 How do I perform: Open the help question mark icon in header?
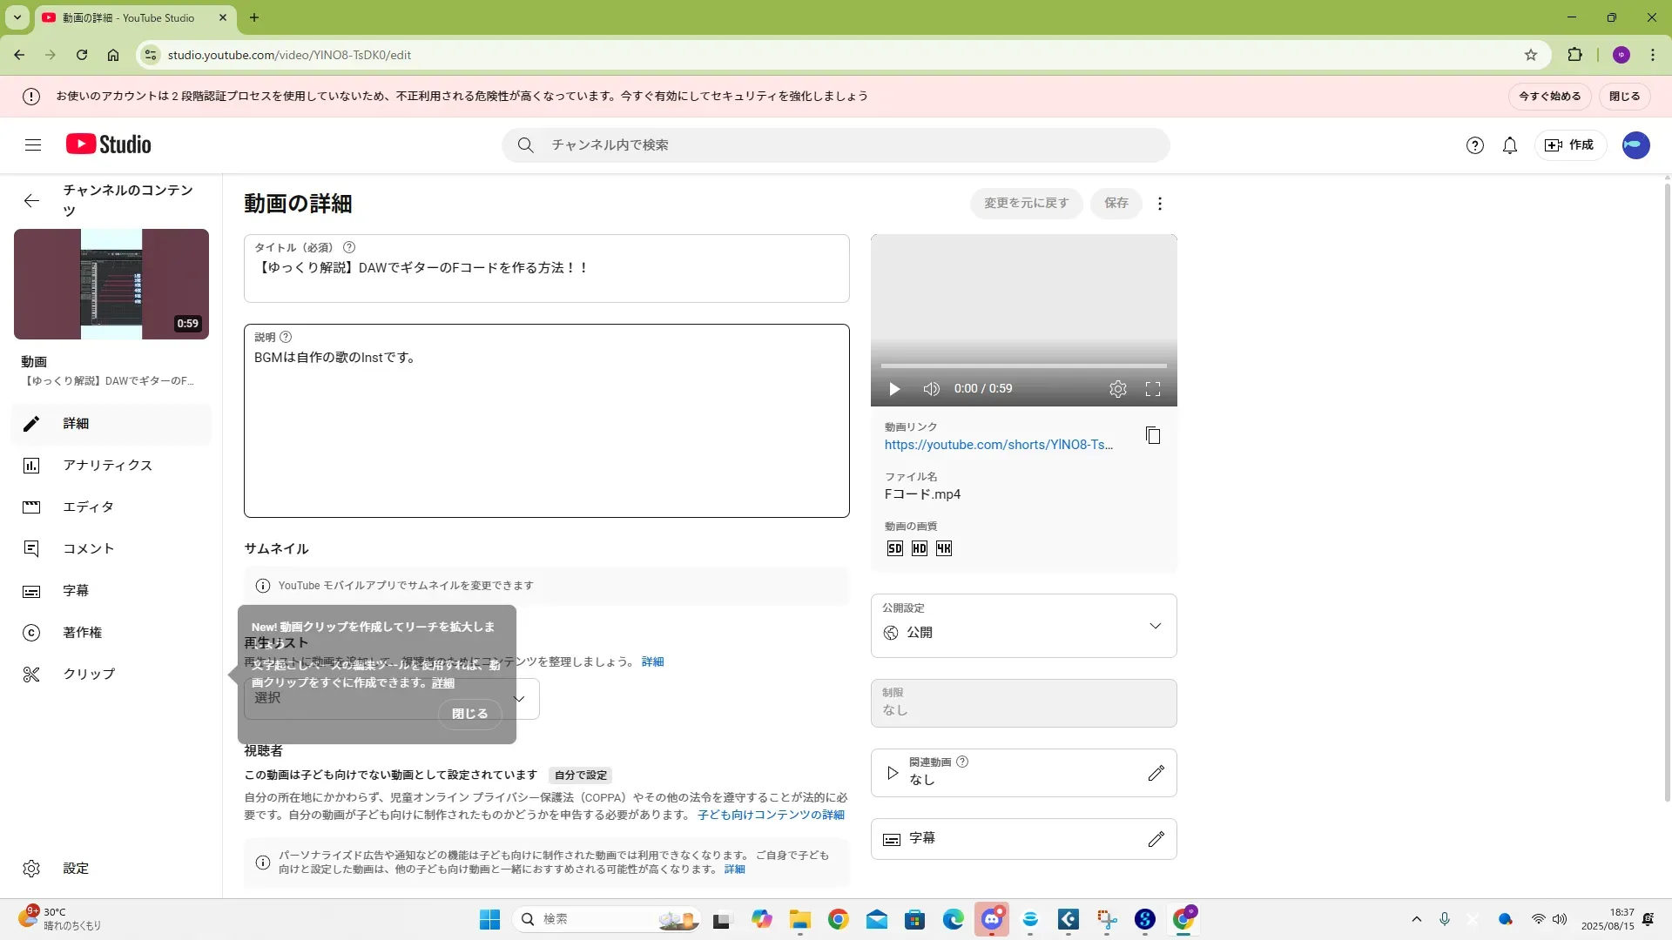coord(1474,145)
